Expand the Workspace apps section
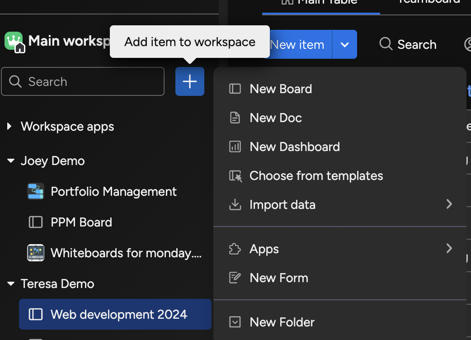Screen dimensions: 471x340 point(10,127)
